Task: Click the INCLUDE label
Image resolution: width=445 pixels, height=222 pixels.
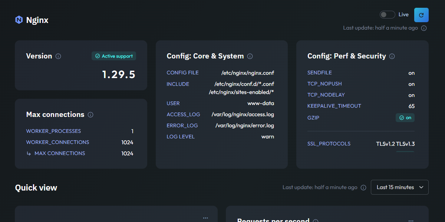Action: [178, 84]
